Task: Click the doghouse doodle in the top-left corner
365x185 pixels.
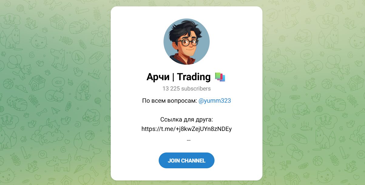Action: pyautogui.click(x=58, y=21)
